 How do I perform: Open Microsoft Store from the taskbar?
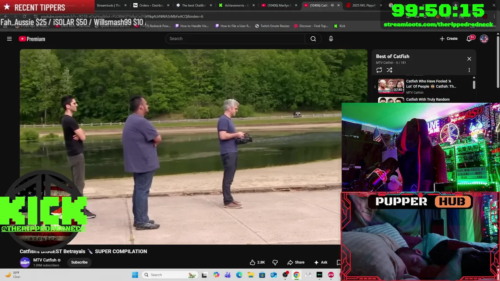click(262, 275)
